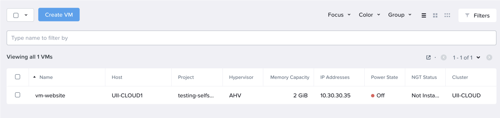Screen dimensions: 500x118
Task: Expand the Color dropdown
Action: coord(369,15)
